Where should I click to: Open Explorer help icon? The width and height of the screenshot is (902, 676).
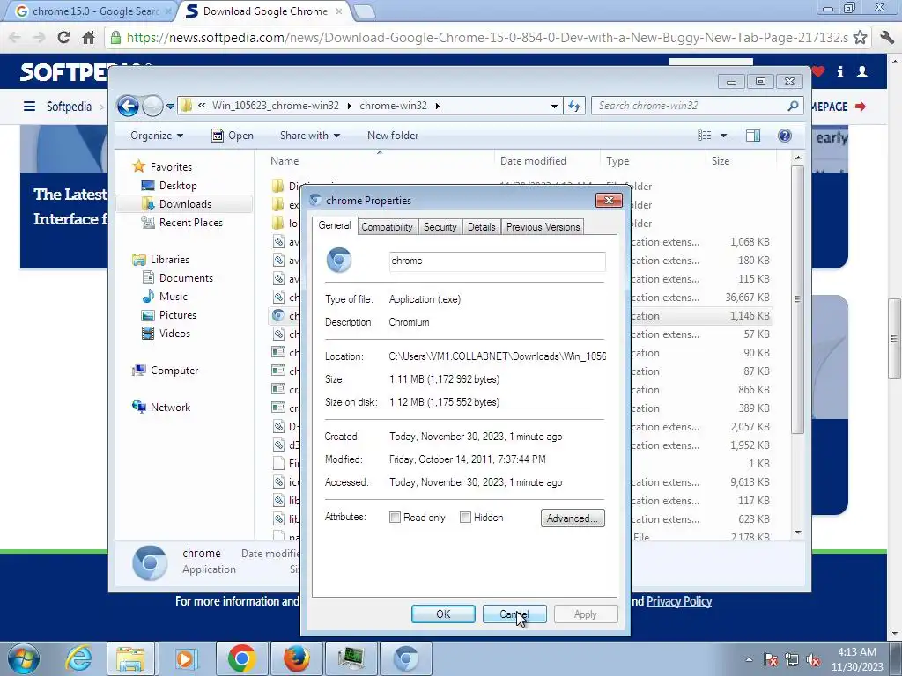tap(785, 136)
